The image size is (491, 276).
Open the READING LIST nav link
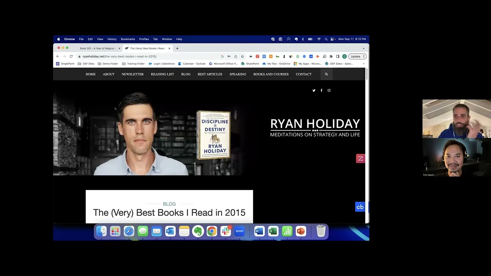click(x=162, y=74)
